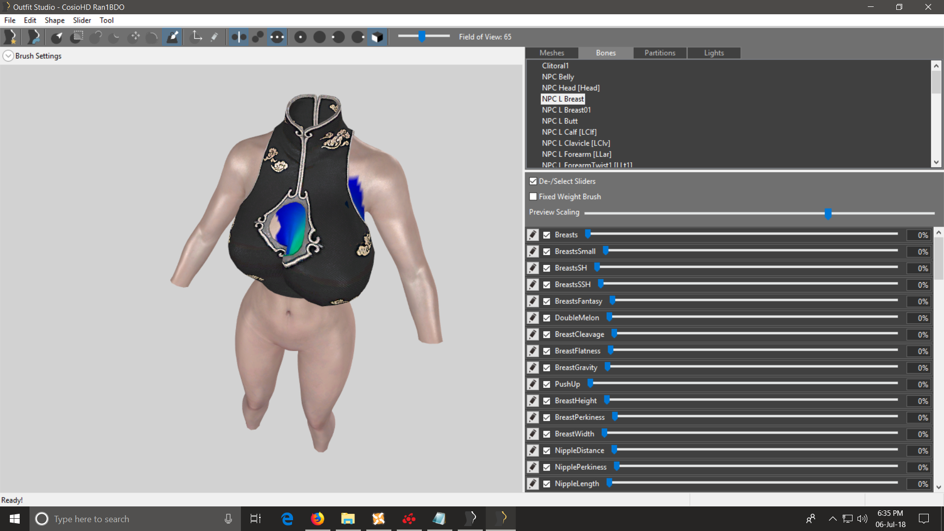The image size is (944, 531).
Task: Click slider list scroll-down arrow
Action: point(939,487)
